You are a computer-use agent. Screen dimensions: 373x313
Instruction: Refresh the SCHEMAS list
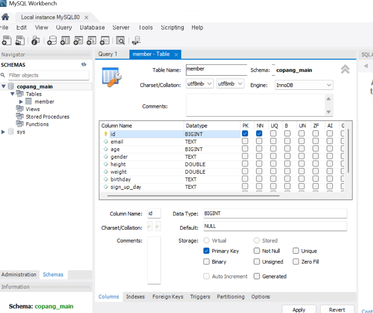(x=84, y=64)
